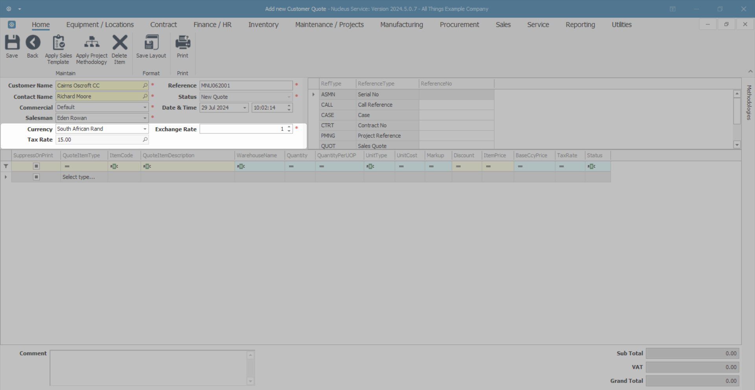Screen dimensions: 755x390
Task: Open the Home ribbon tab
Action: pos(41,24)
